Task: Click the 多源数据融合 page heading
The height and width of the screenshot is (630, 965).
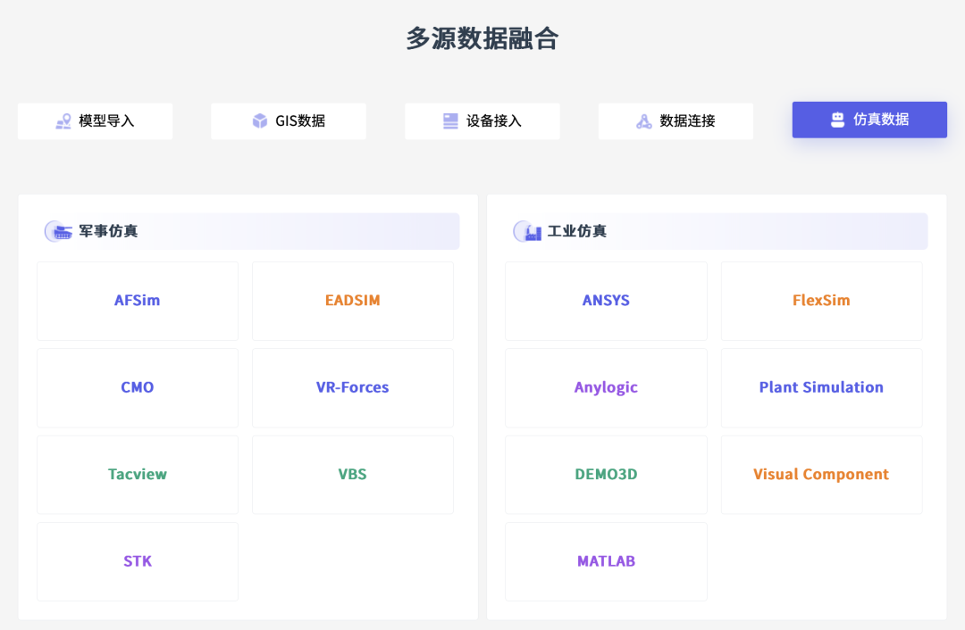Action: [x=482, y=38]
